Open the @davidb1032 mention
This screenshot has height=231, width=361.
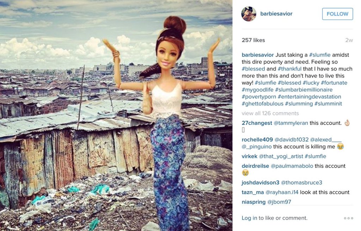pos(292,140)
